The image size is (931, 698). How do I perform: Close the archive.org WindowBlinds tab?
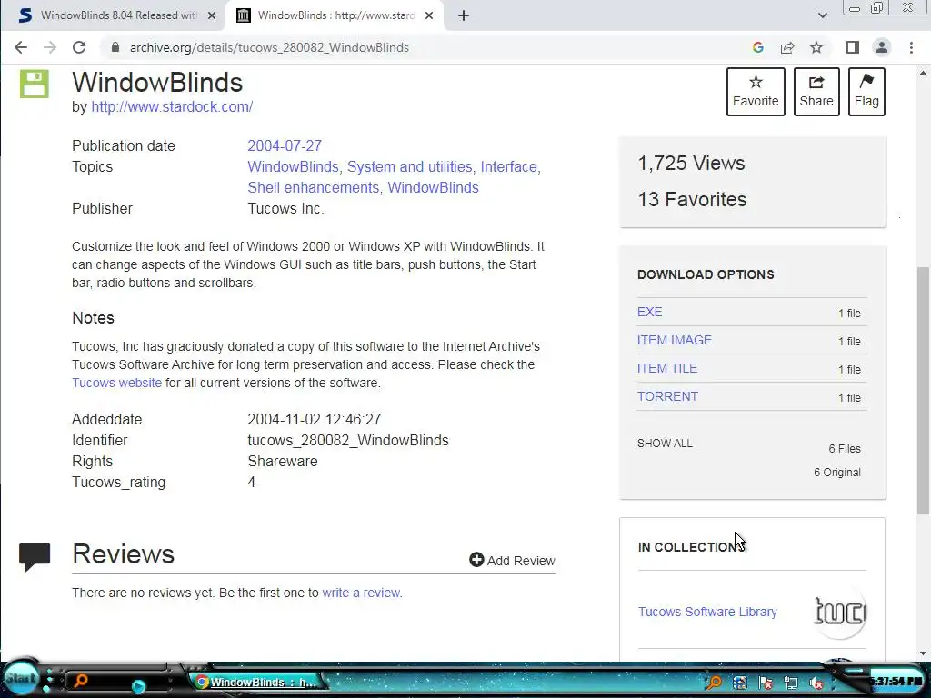click(429, 15)
